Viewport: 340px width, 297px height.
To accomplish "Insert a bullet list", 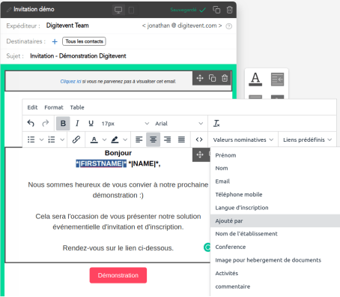I will click(31, 139).
